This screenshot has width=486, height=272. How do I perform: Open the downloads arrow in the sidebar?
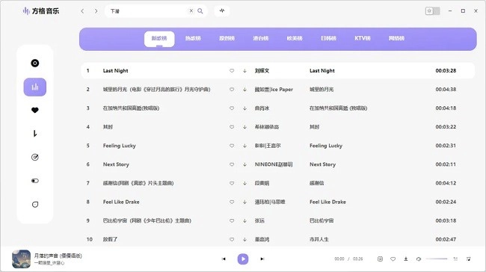[35, 134]
